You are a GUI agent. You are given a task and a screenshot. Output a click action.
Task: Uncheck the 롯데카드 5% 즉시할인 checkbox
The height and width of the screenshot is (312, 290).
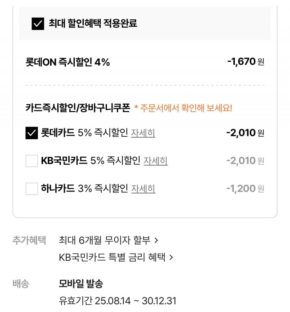click(32, 133)
